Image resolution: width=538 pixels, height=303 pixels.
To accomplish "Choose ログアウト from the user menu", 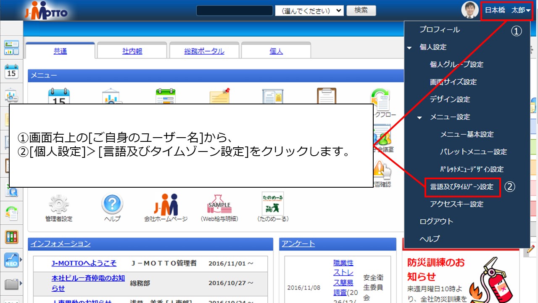I will coord(436,221).
